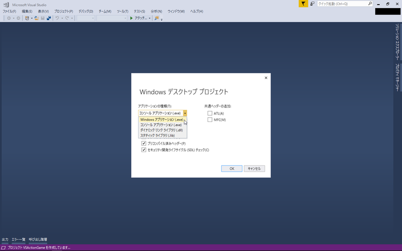Click the アタッチ... button label

coord(141,18)
